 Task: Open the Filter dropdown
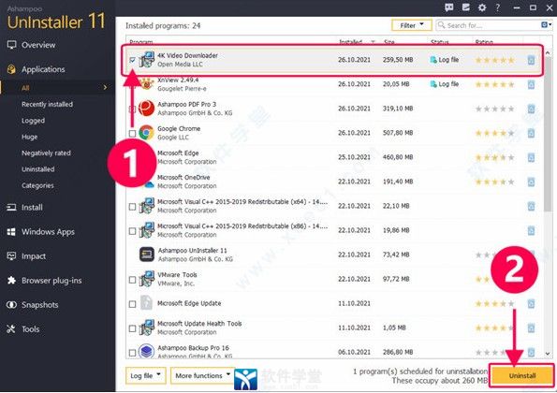(x=412, y=25)
